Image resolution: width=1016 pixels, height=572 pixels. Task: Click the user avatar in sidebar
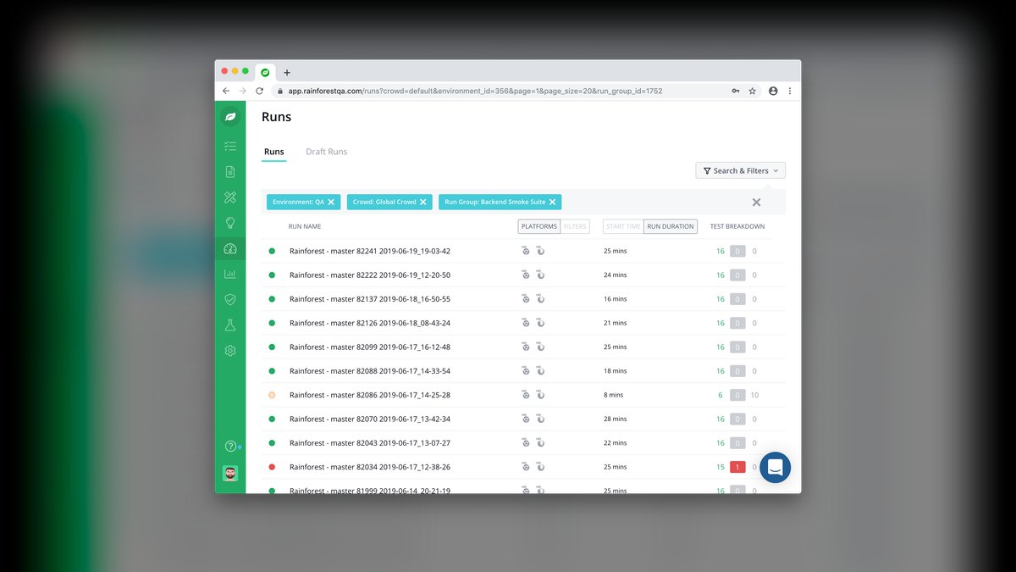tap(229, 474)
